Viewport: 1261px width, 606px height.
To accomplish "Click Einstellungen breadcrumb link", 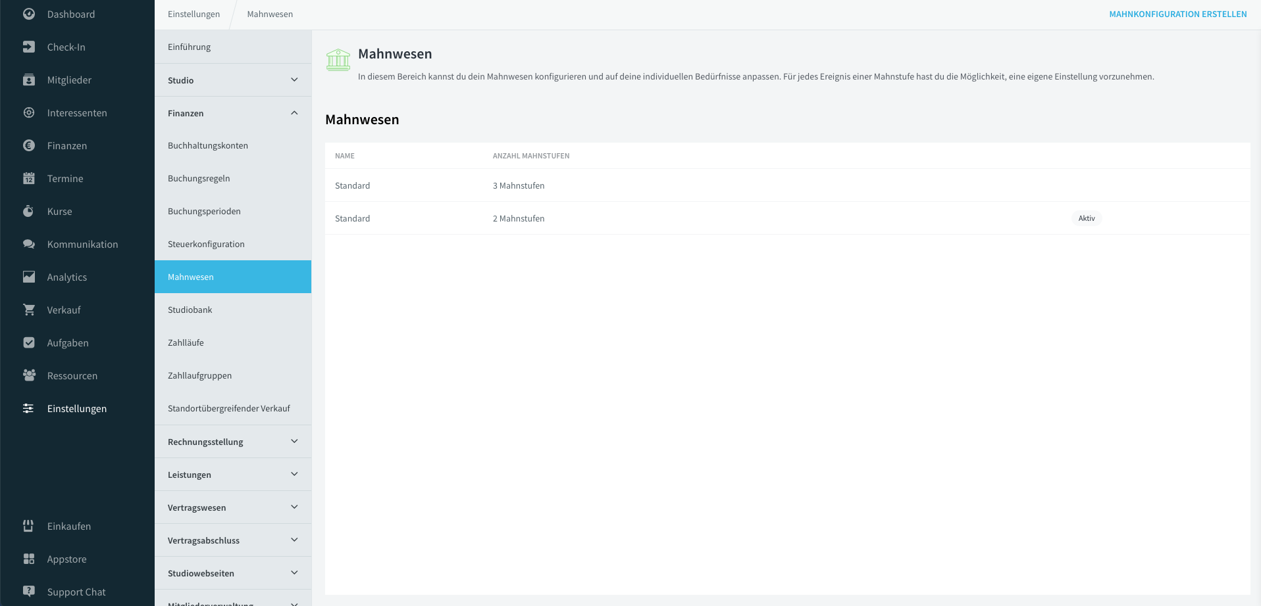I will point(193,14).
